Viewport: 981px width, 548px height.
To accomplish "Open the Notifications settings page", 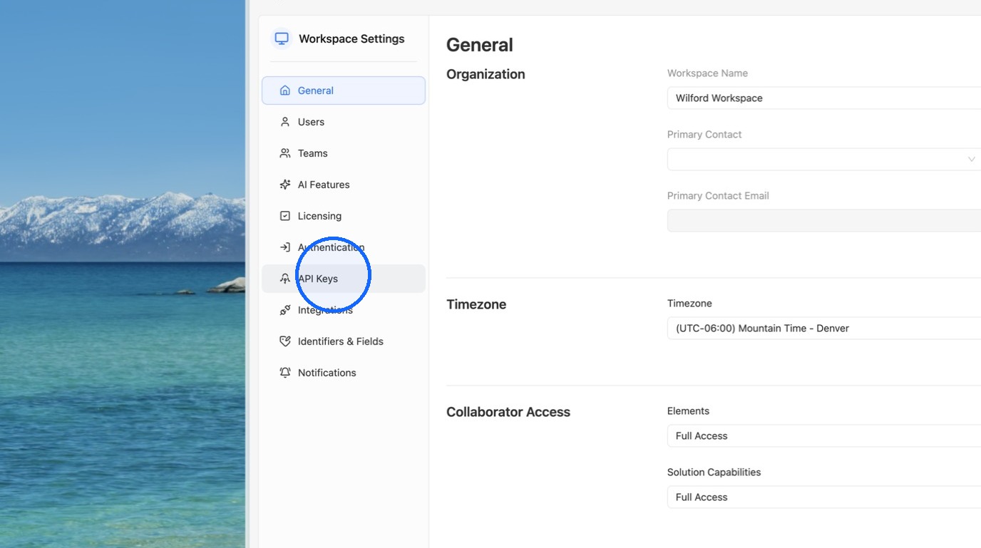I will [344, 373].
